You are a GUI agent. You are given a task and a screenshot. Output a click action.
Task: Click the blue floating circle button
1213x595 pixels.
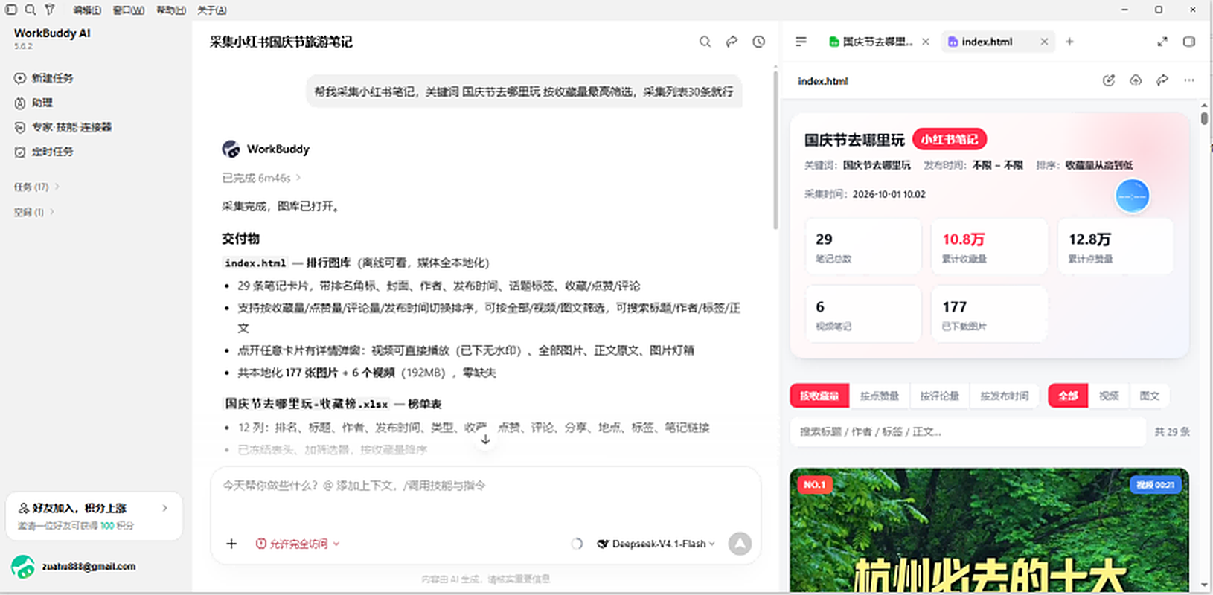tap(1132, 196)
